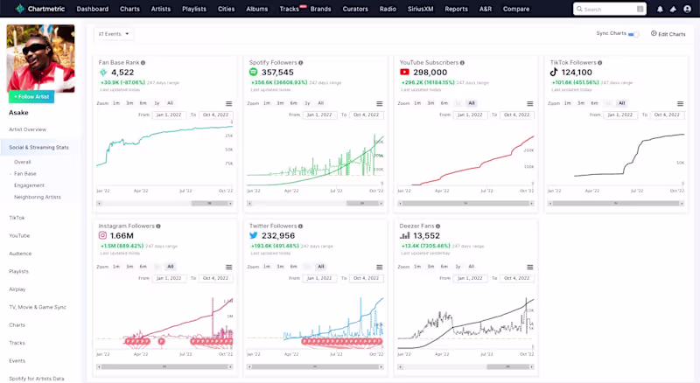Click the search magnifier icon
This screenshot has width=700, height=383.
click(579, 9)
